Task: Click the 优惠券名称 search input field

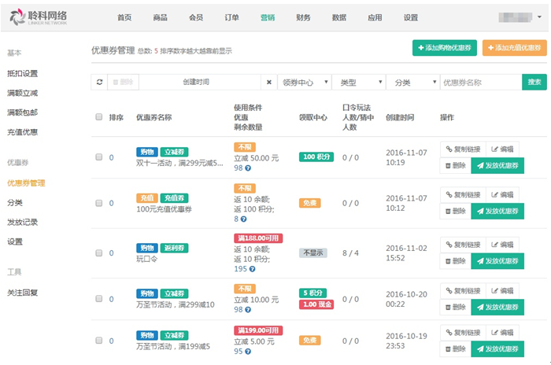Action: click(480, 82)
